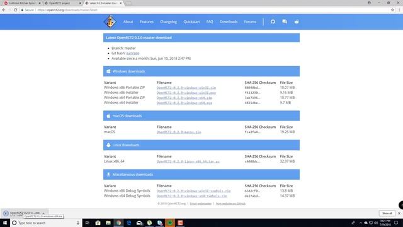The image size is (403, 227).
Task: Select the macOS file size 19.25 MB
Action: [287, 132]
